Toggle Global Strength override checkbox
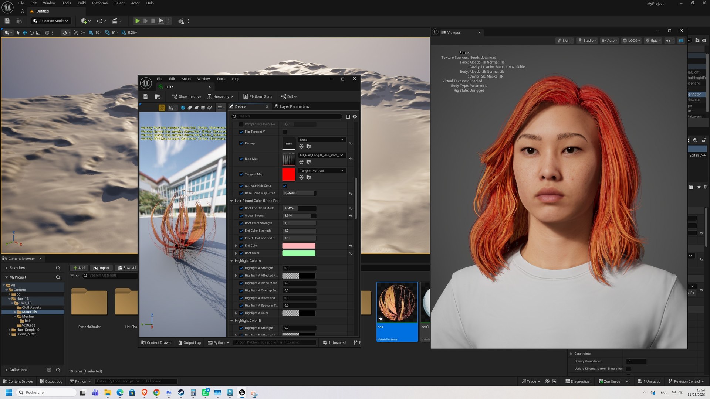 [x=241, y=216]
